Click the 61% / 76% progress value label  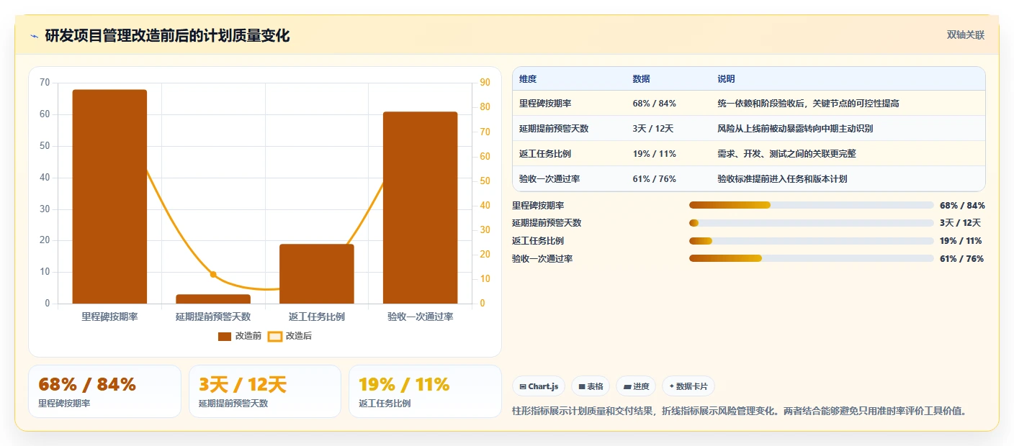tap(961, 259)
